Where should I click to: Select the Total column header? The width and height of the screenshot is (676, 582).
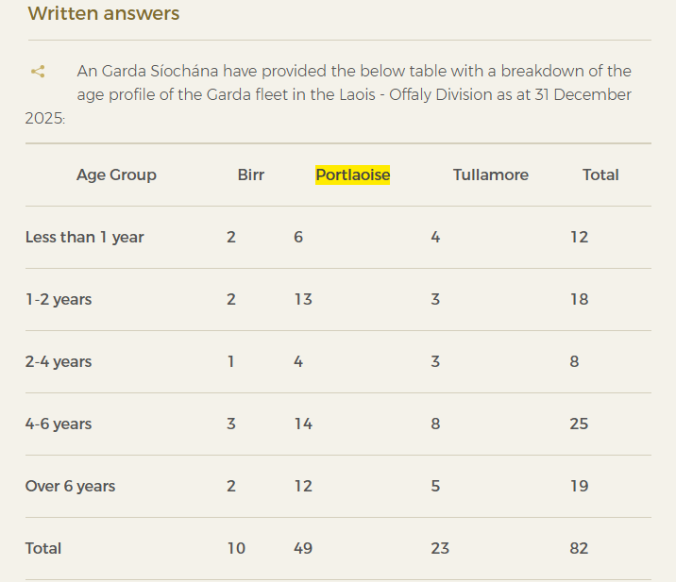[600, 175]
